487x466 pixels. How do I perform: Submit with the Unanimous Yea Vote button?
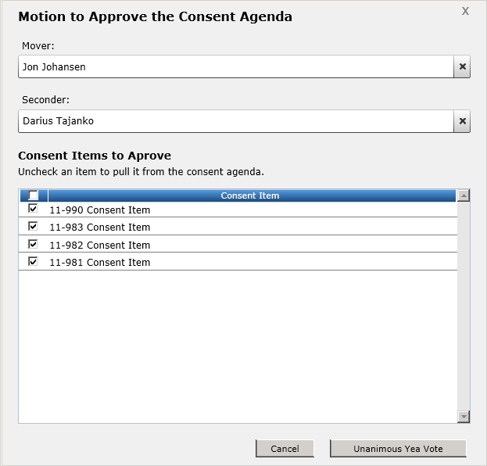point(398,449)
